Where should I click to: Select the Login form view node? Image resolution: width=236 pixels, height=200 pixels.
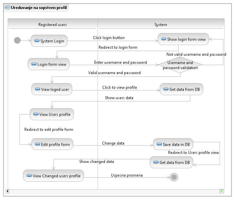point(49,64)
